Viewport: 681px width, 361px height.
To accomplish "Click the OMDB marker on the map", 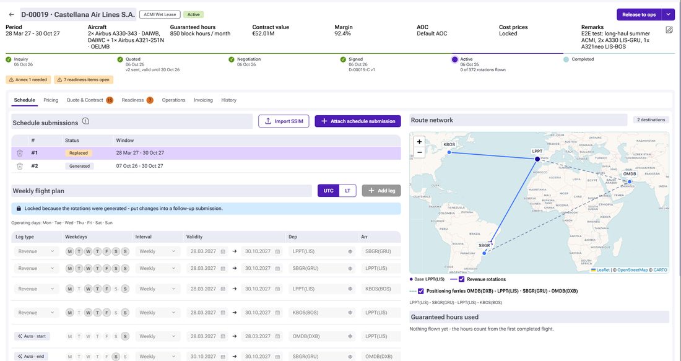I will click(630, 181).
